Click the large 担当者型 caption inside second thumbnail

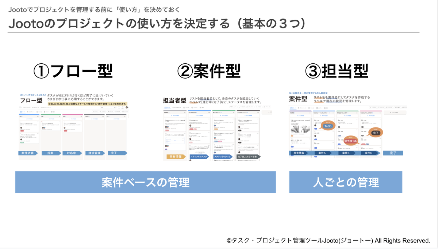(x=175, y=100)
